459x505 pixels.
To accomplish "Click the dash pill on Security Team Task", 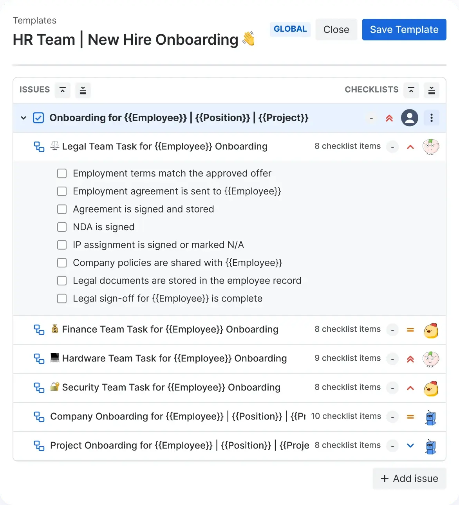I will [392, 389].
